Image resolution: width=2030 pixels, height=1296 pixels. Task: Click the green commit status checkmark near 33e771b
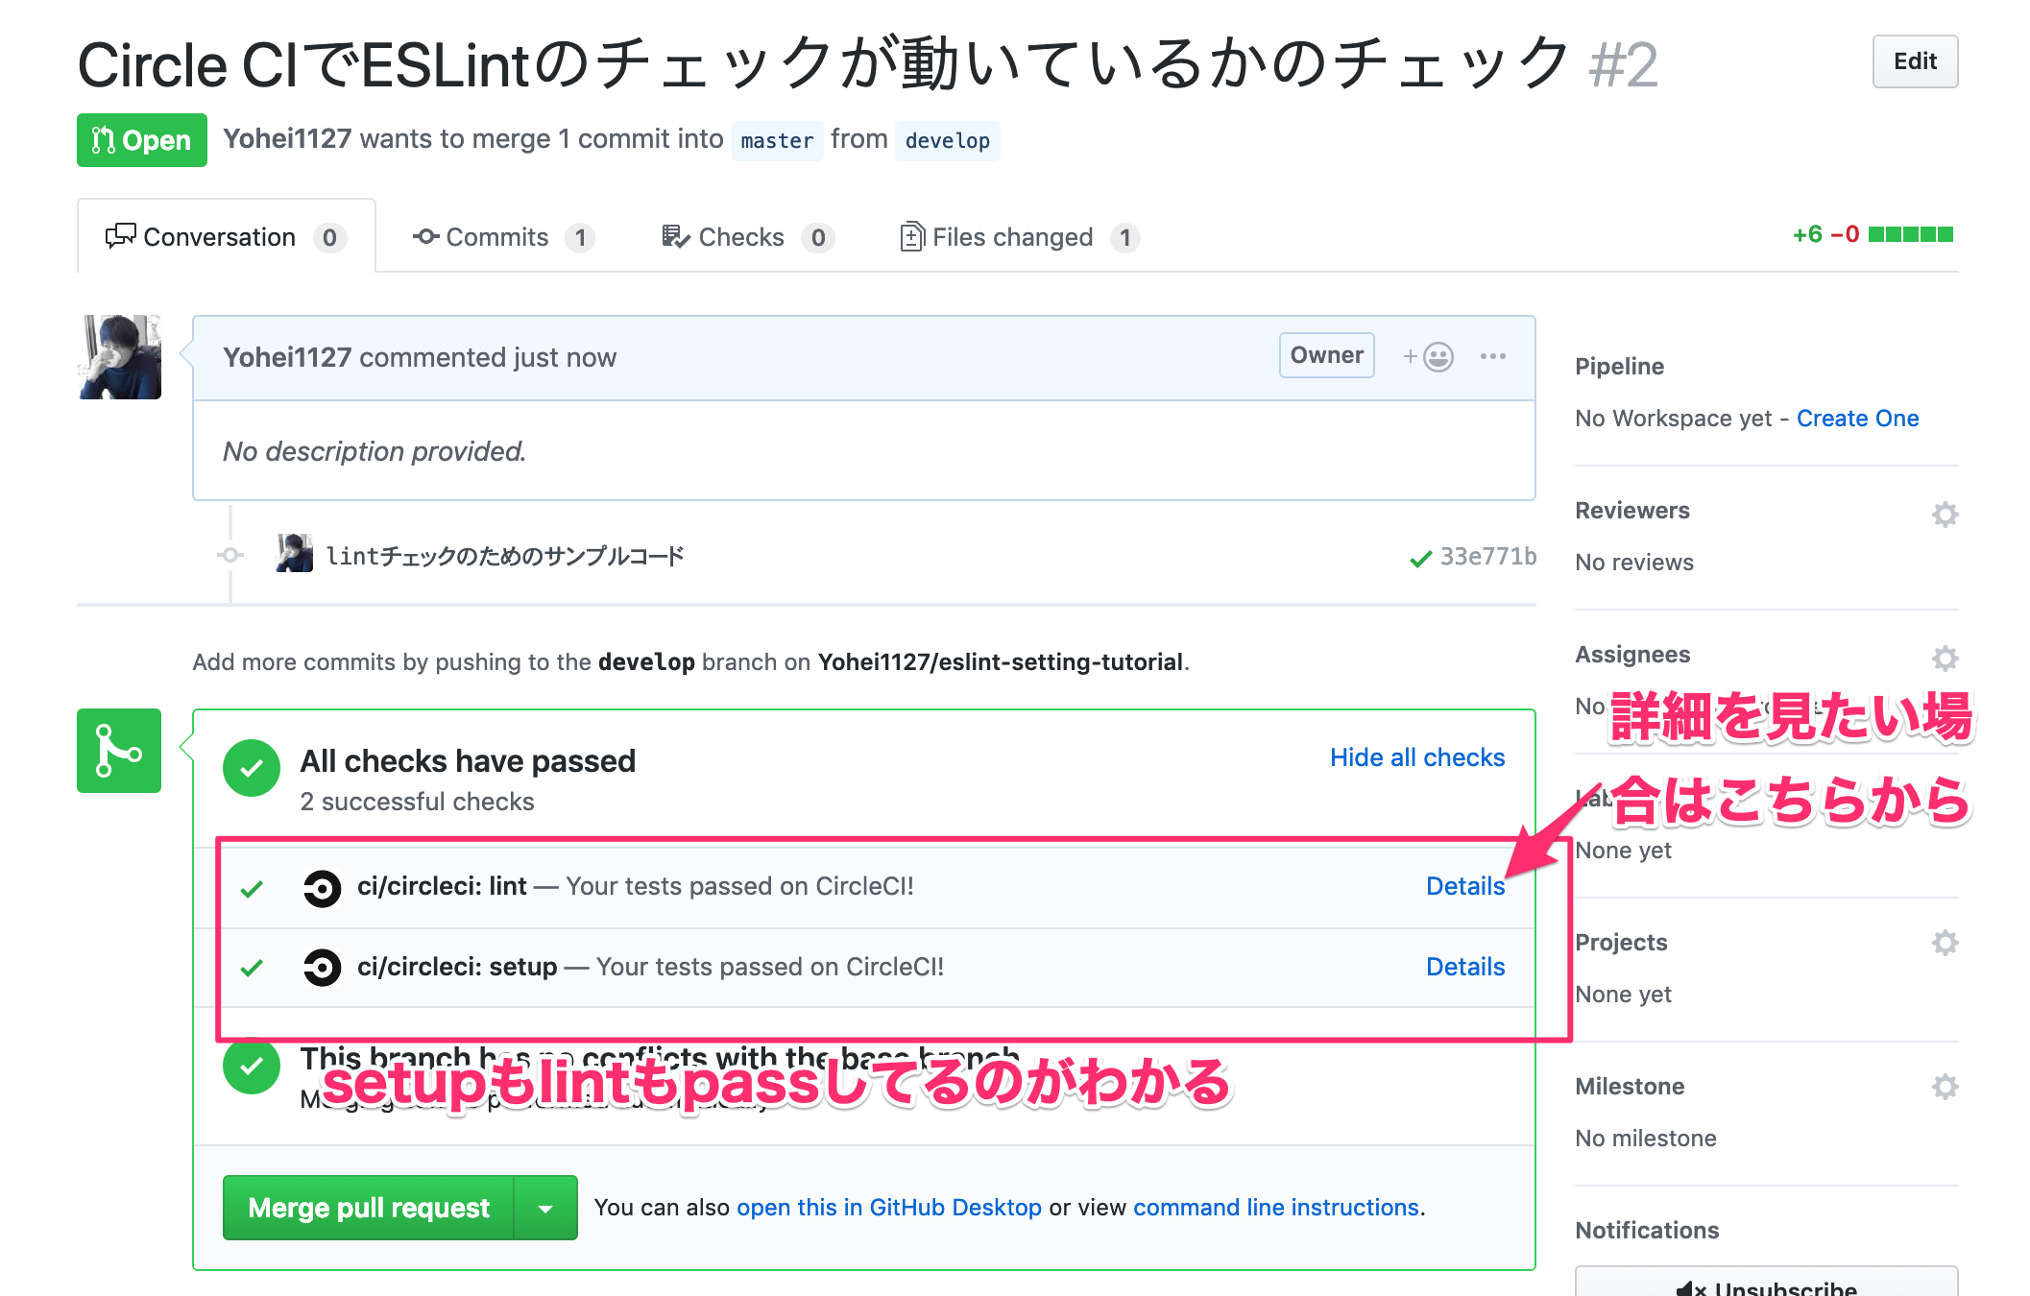coord(1420,559)
